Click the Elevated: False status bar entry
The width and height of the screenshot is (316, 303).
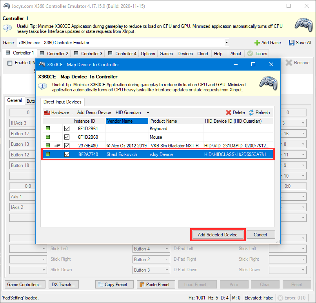(x=259, y=298)
